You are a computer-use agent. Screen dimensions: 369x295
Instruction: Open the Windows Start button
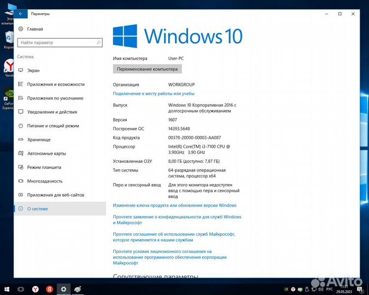click(x=7, y=288)
